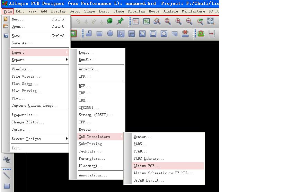
Task: Select Stream (GDSII) import
Action: (100, 115)
